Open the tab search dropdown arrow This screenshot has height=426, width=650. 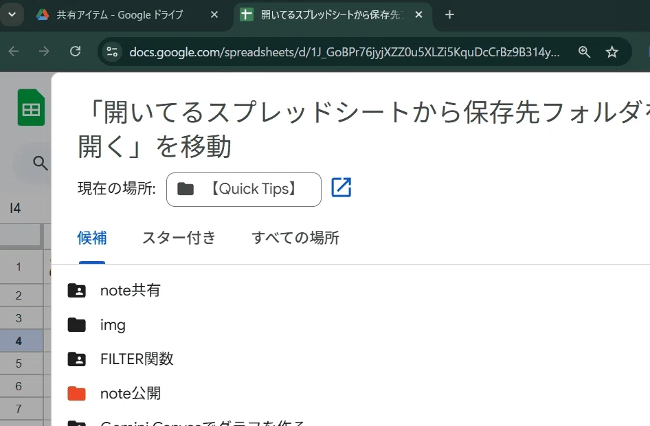(x=12, y=14)
